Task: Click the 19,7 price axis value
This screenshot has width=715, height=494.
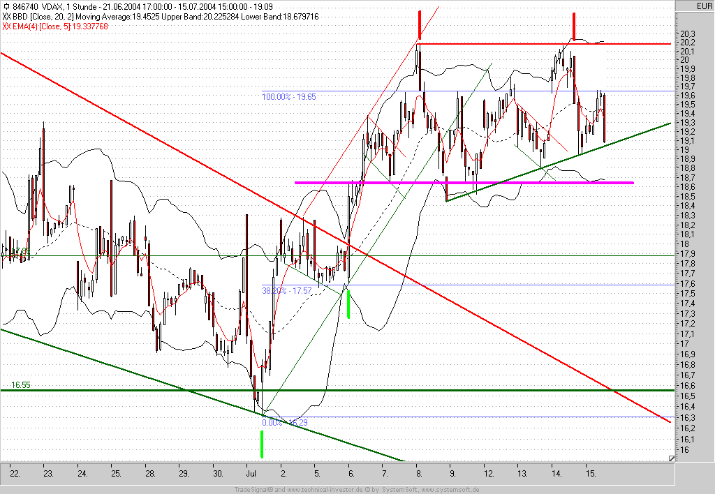Action: click(x=688, y=87)
